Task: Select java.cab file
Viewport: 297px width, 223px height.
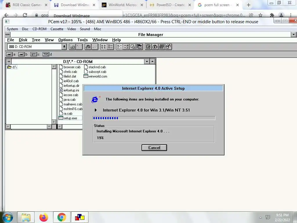Action: click(x=67, y=100)
